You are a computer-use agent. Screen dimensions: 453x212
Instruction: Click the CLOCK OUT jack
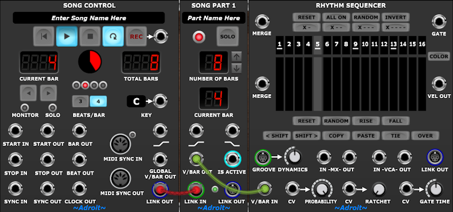(x=79, y=188)
